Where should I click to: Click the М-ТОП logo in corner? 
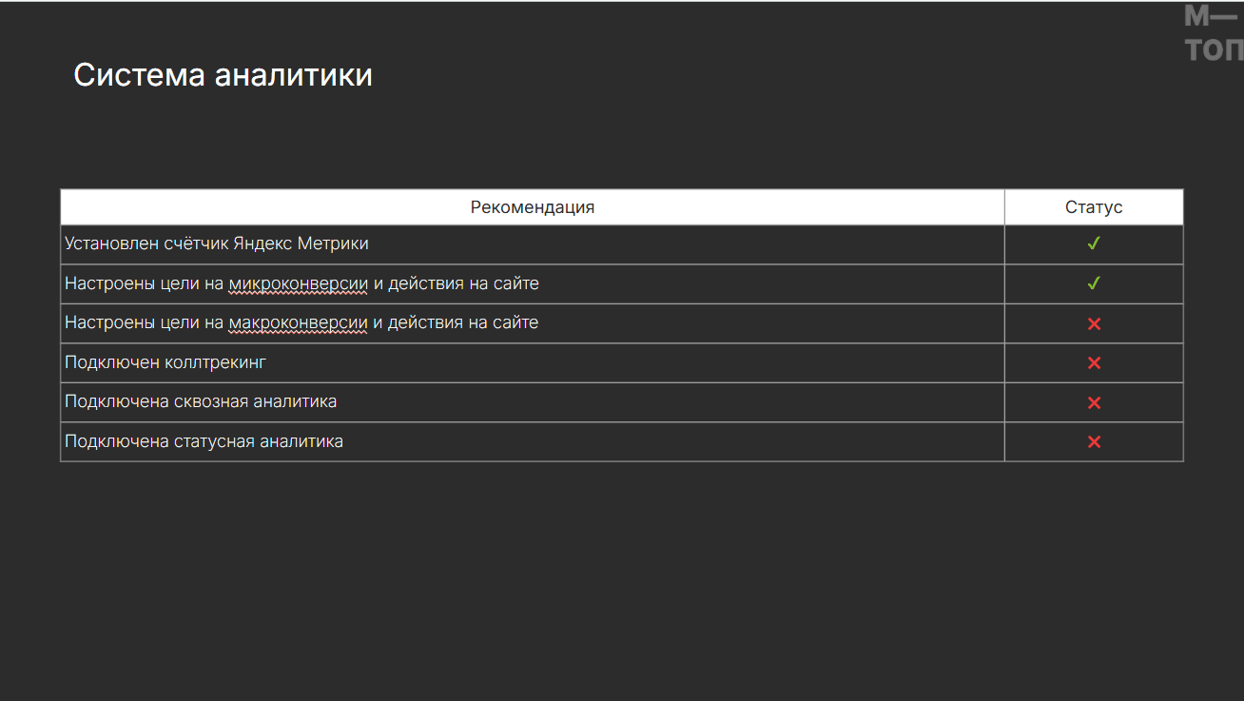tap(1214, 34)
